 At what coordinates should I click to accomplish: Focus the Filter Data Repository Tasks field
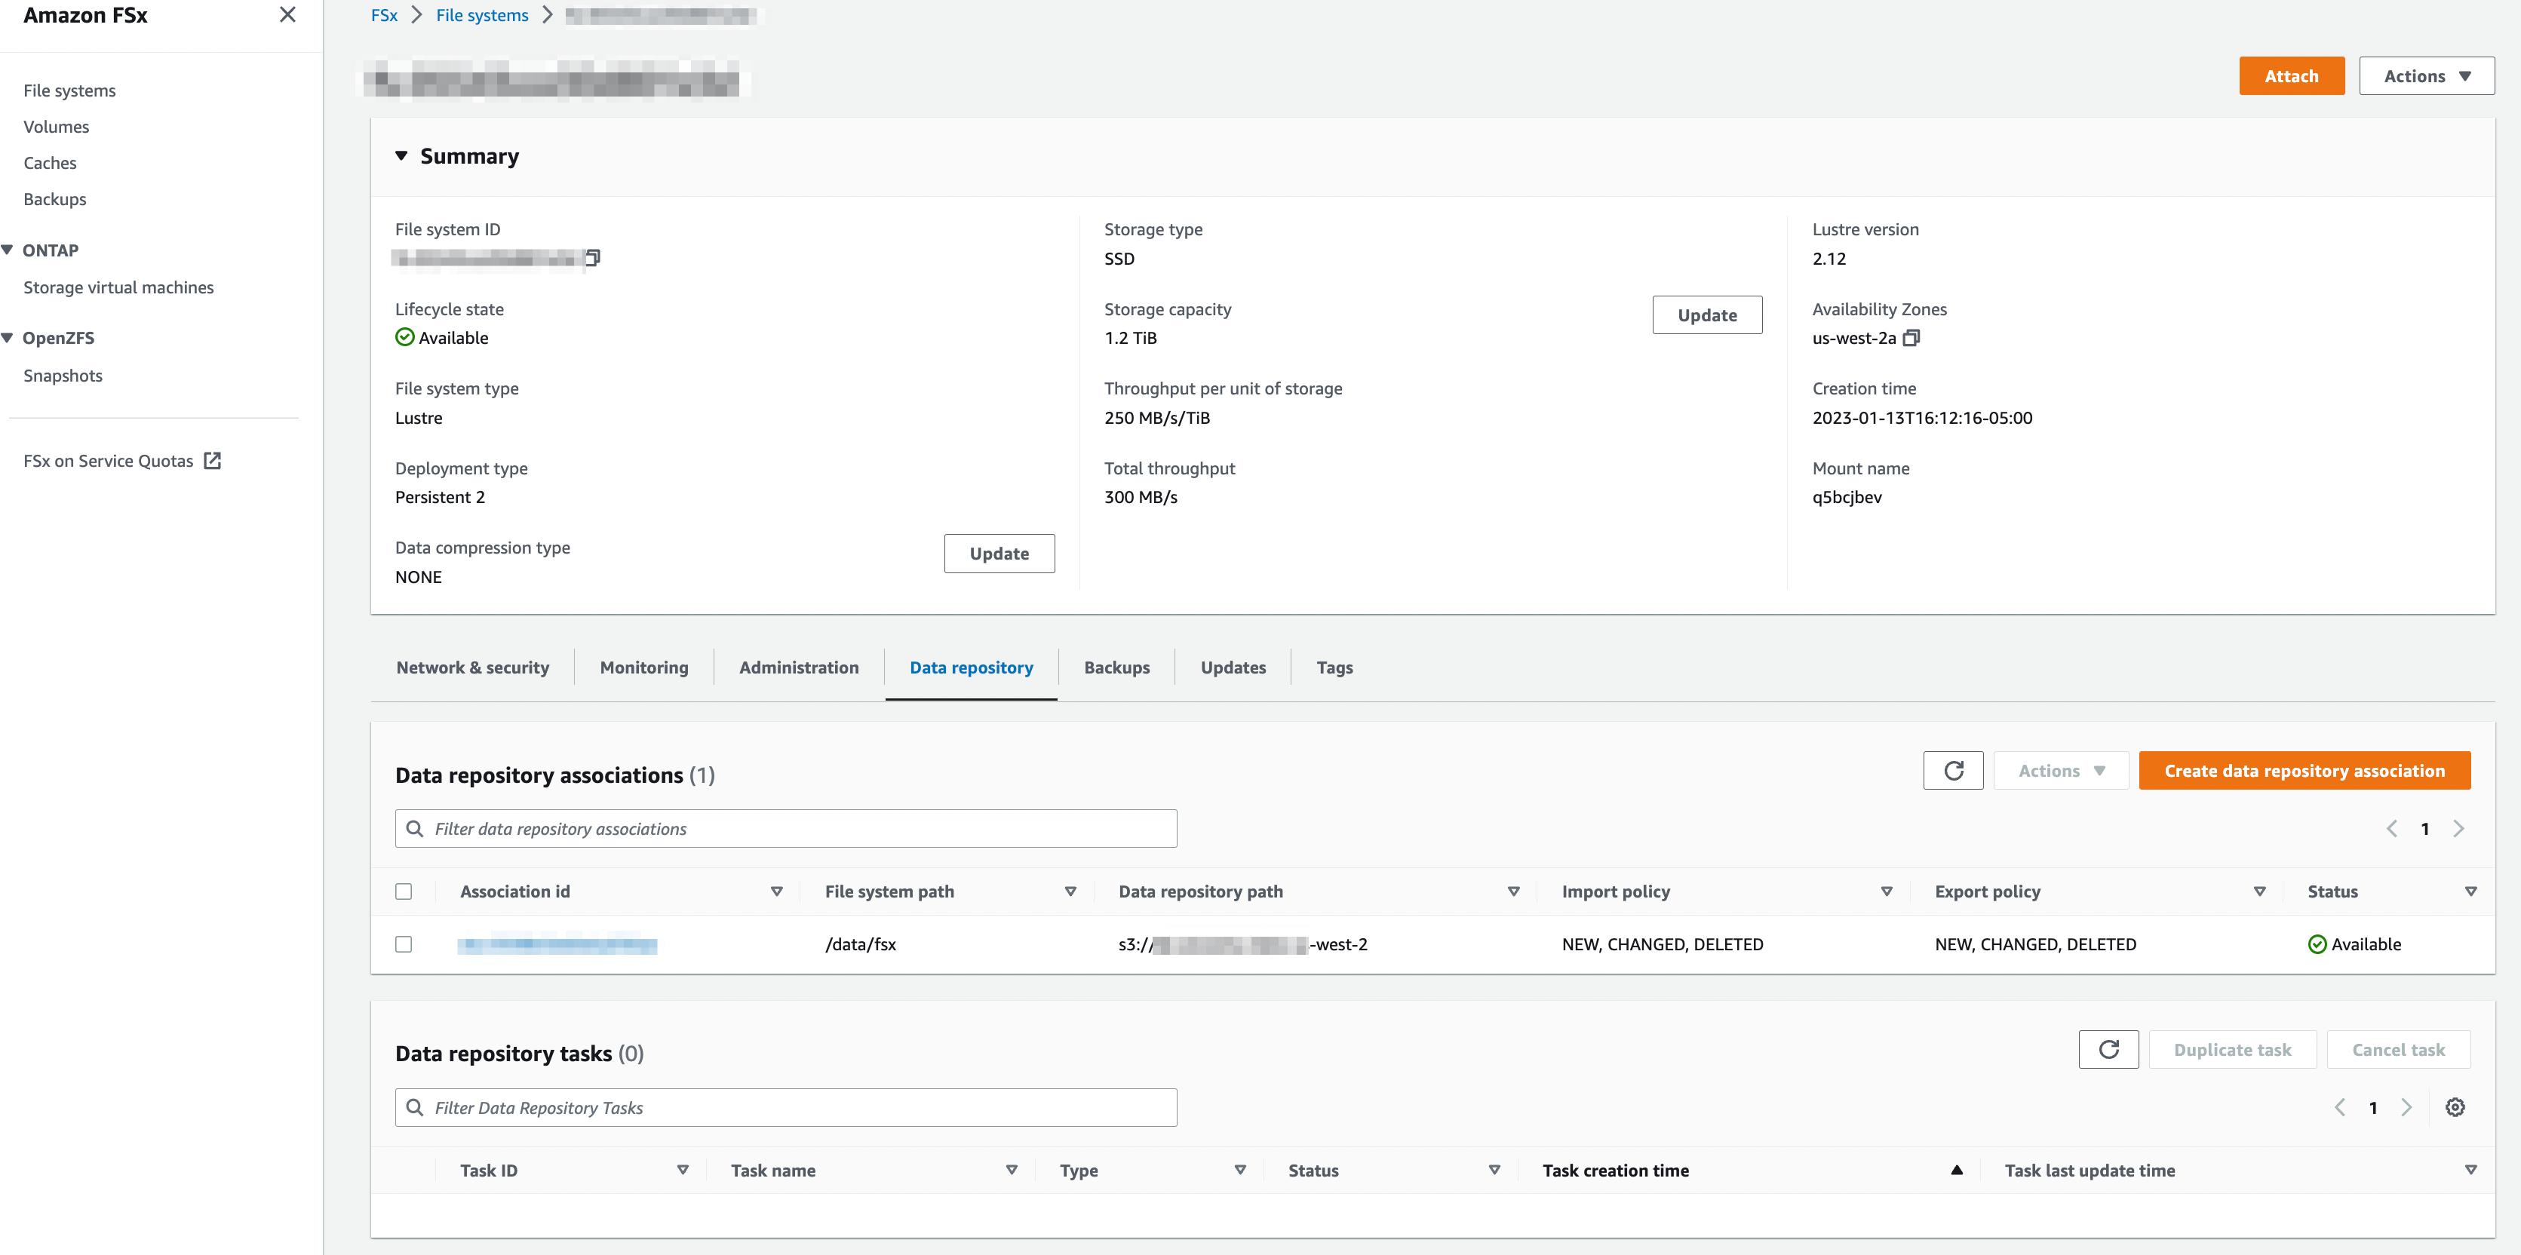click(786, 1107)
